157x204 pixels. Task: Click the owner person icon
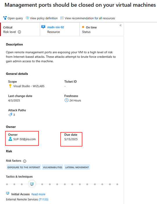[x=10, y=139]
